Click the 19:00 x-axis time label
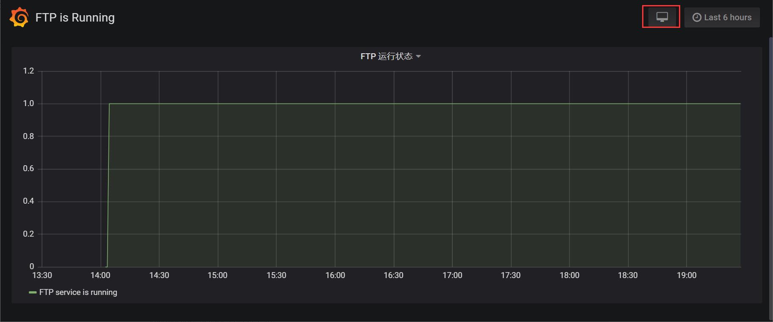Viewport: 773px width, 322px height. pyautogui.click(x=687, y=276)
